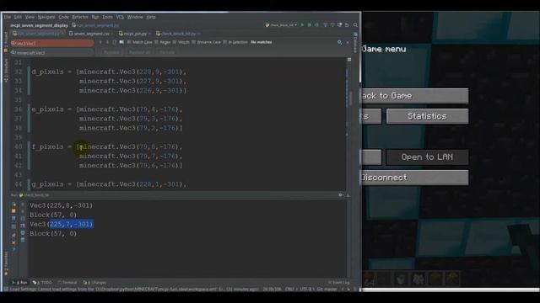
Task: Close the find and replace bar
Action: click(x=348, y=42)
